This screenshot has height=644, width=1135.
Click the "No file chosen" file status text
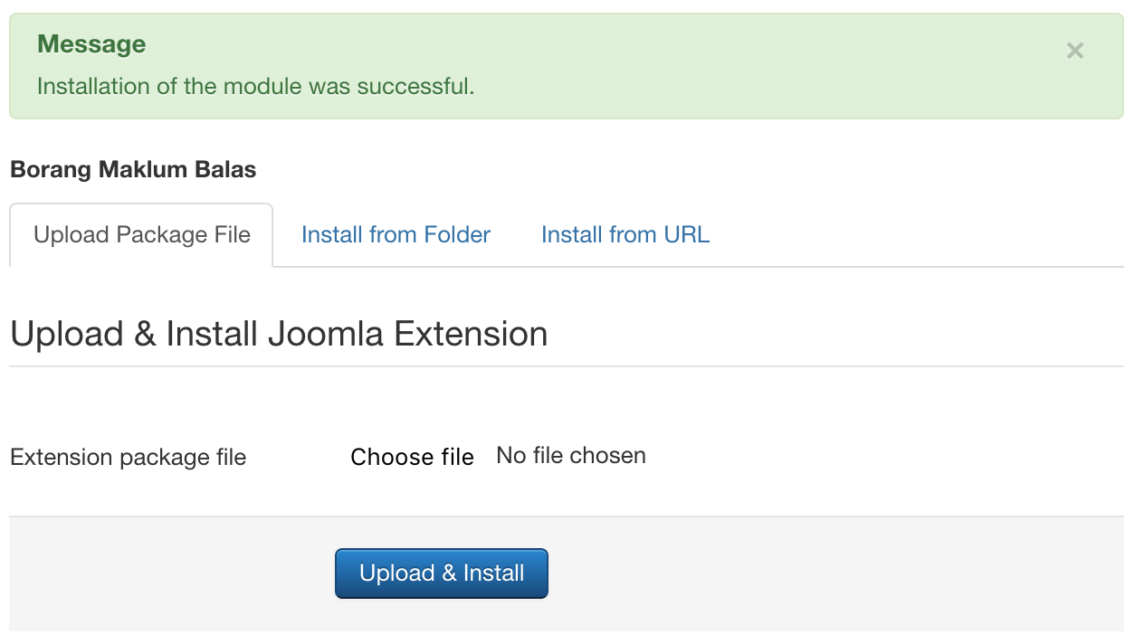[x=571, y=455]
